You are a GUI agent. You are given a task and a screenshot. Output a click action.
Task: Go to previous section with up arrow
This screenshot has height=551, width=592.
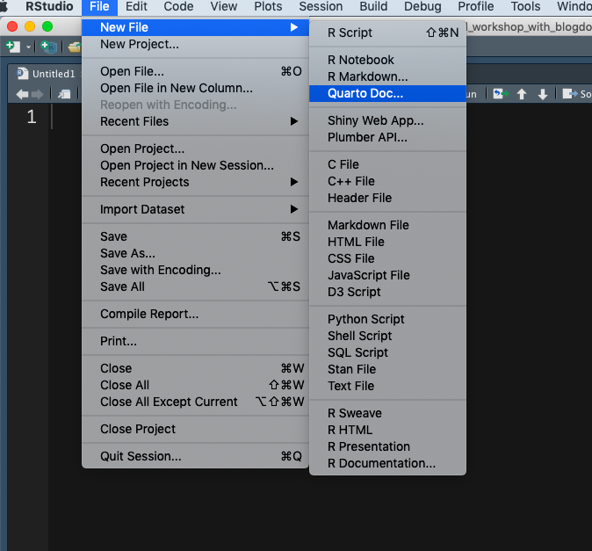pos(522,94)
